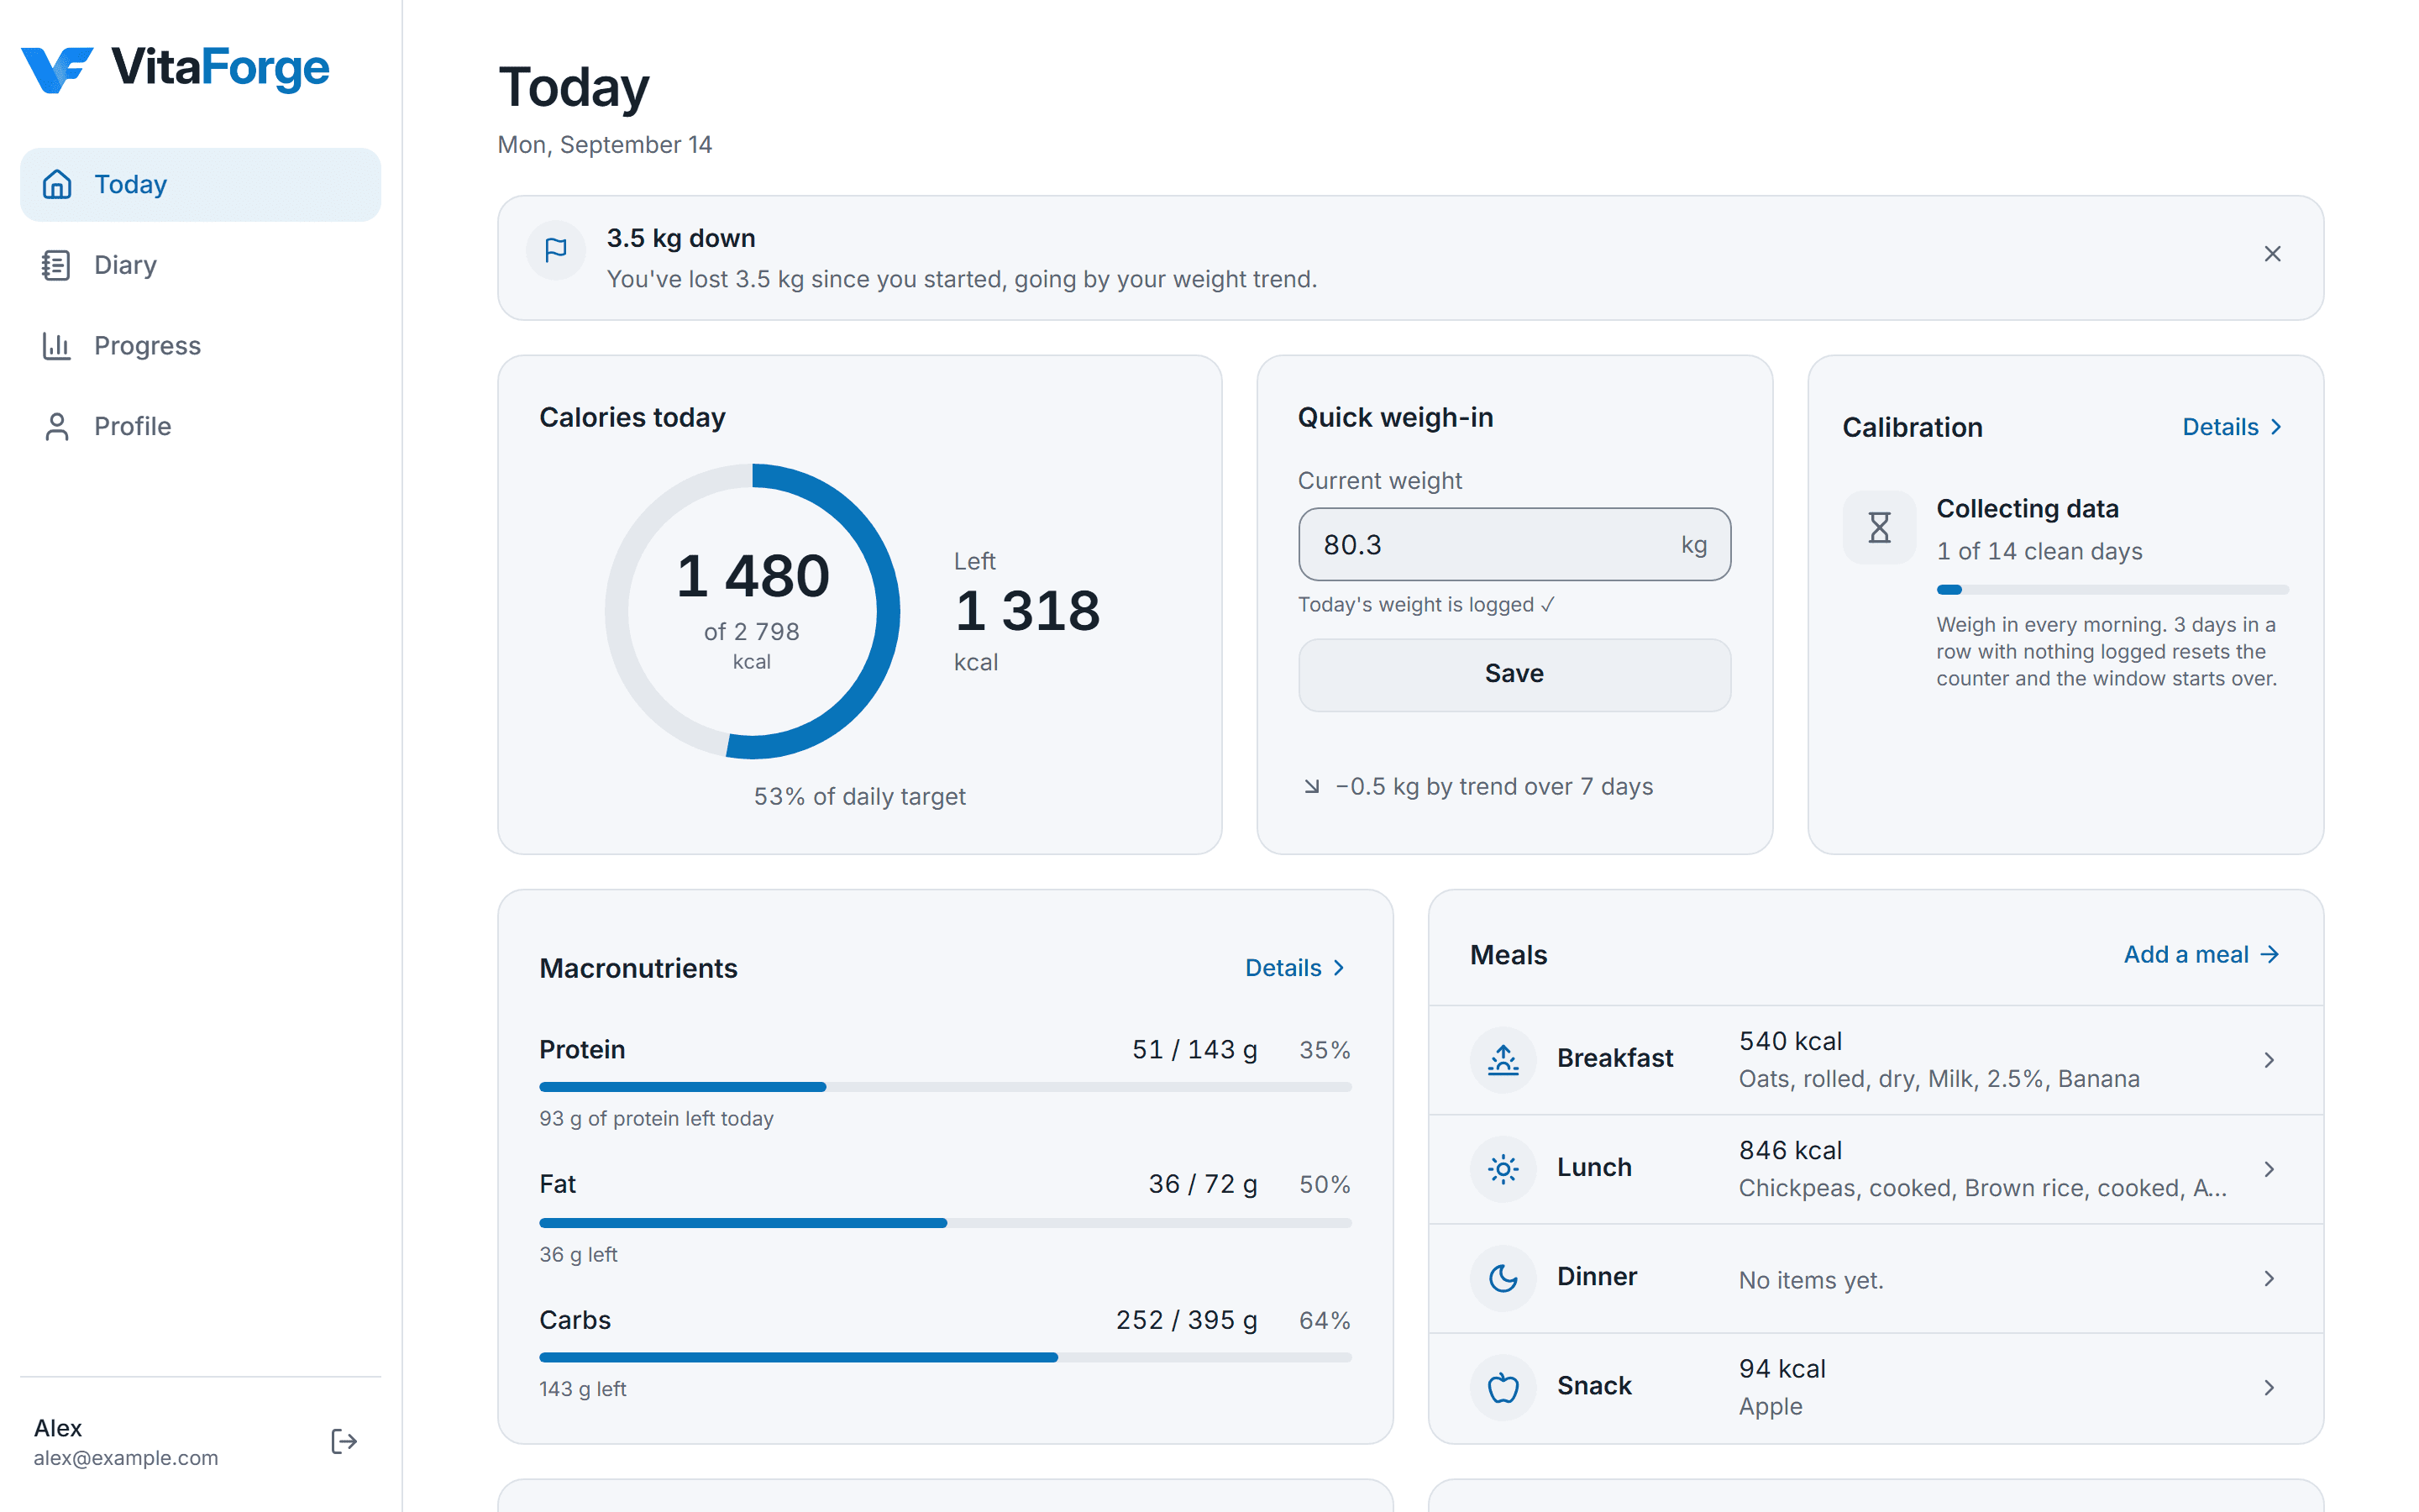
Task: Click the Breakfast sunrise icon
Action: point(1503,1059)
